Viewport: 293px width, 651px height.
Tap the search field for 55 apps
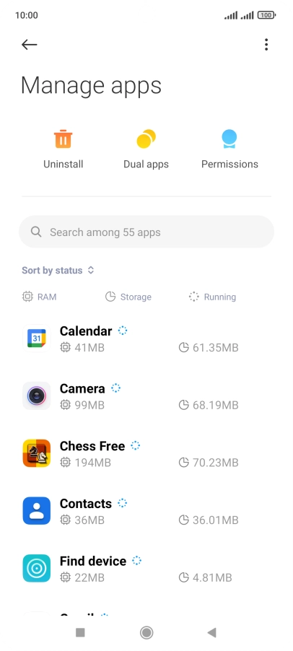click(146, 232)
